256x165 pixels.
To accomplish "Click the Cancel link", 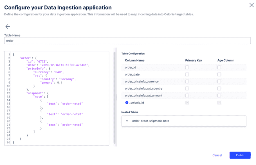I will tap(217, 155).
